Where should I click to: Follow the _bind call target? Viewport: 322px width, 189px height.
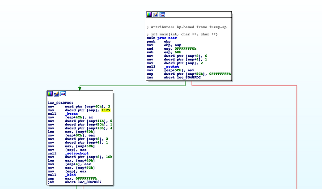(70, 175)
